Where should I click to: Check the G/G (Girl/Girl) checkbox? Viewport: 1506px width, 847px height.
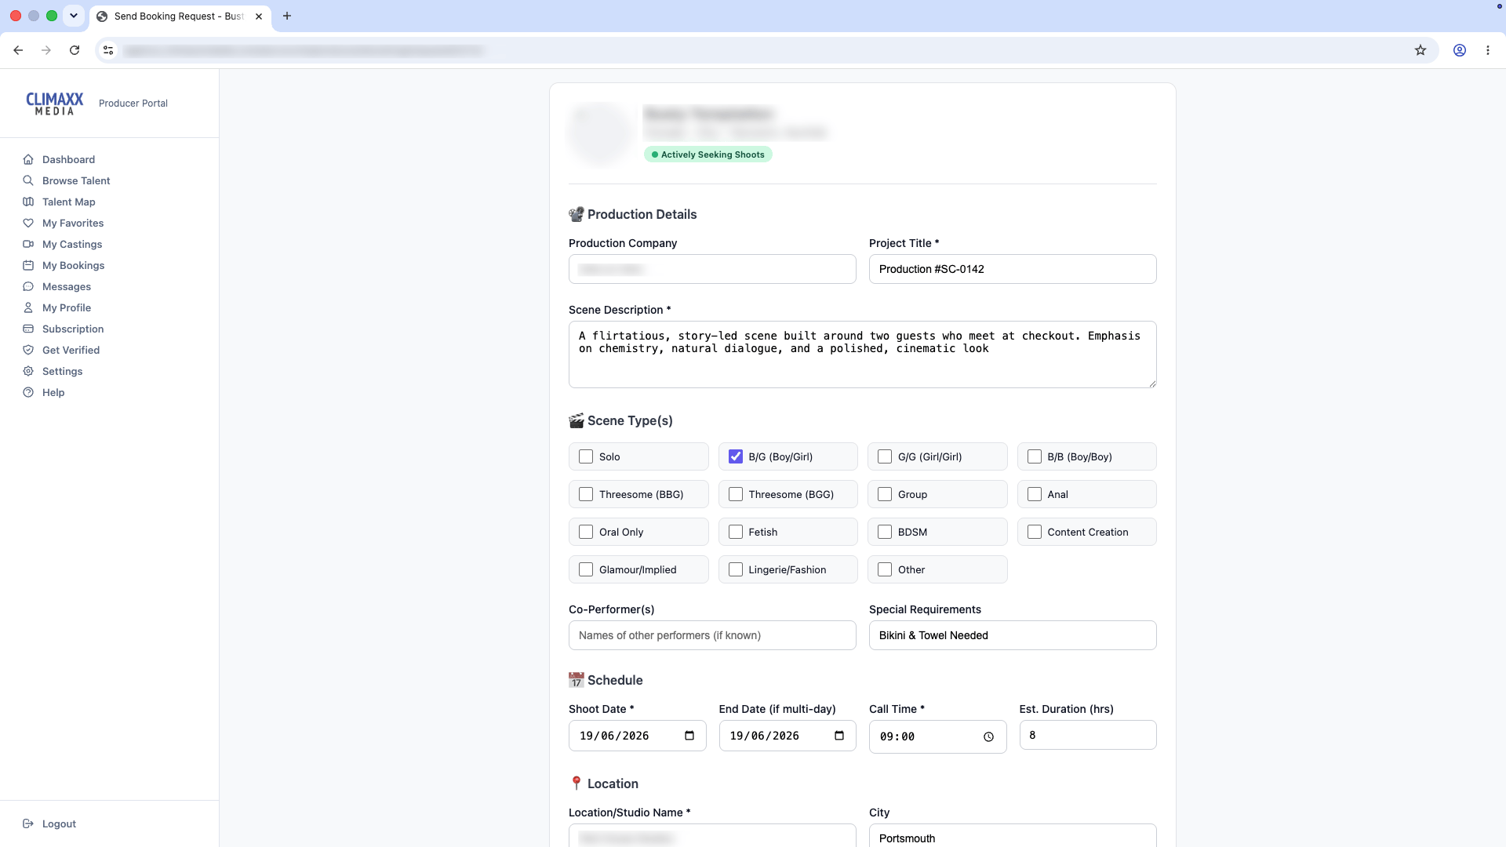click(x=885, y=456)
